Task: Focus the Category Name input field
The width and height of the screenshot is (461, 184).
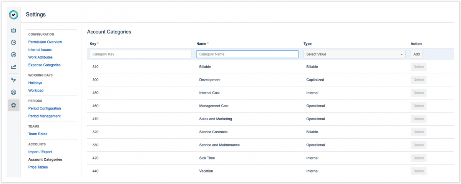Action: pyautogui.click(x=247, y=54)
